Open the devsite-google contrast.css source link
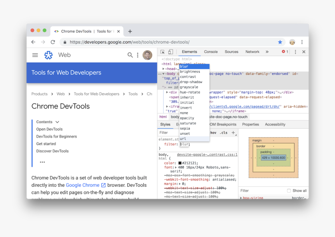335x237 pixels. point(207,154)
